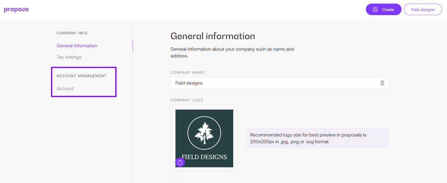Go to Account section
Viewport: 447px width, 183px height.
pos(65,88)
